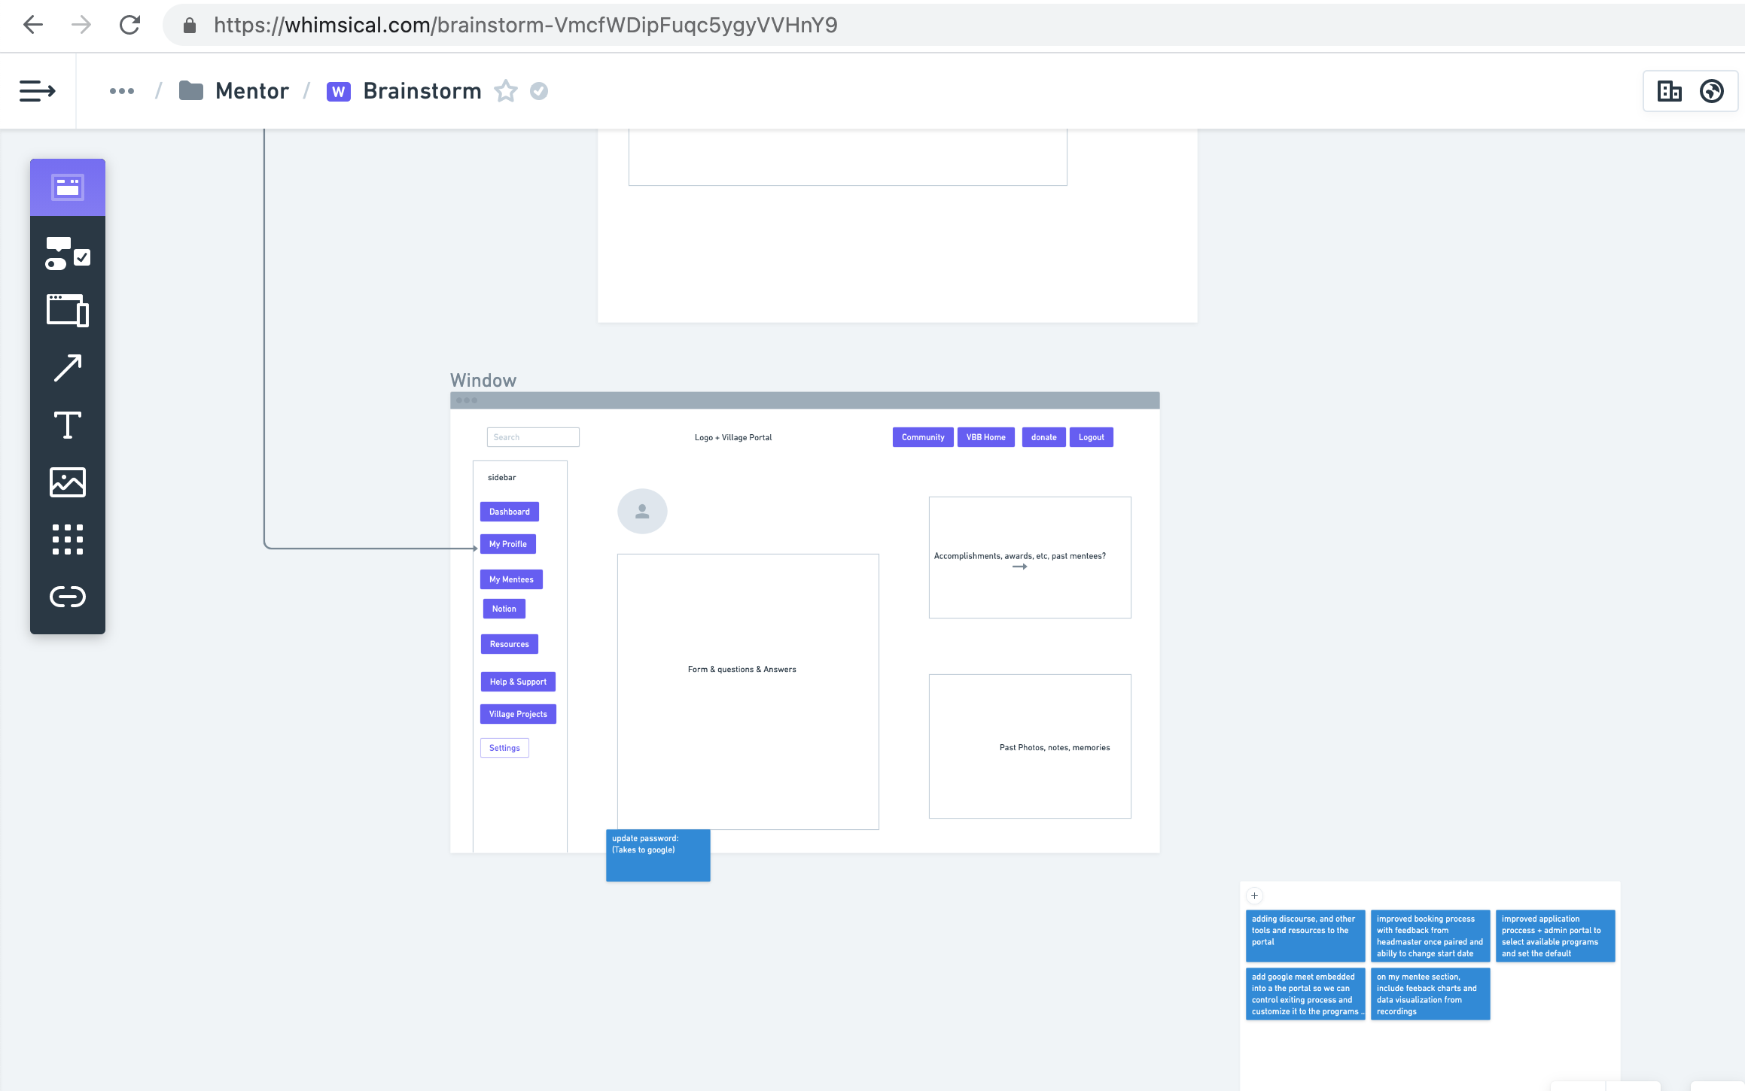Click the Community nav button
Viewport: 1745px width, 1091px height.
pyautogui.click(x=923, y=436)
